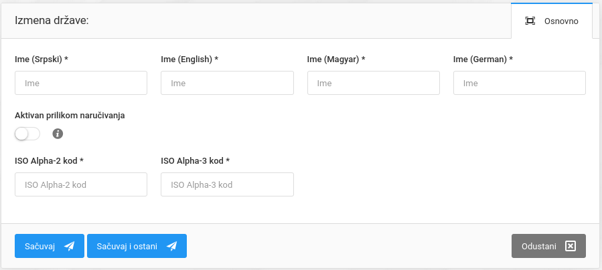Focus the Ime (Srpski) input field

81,84
